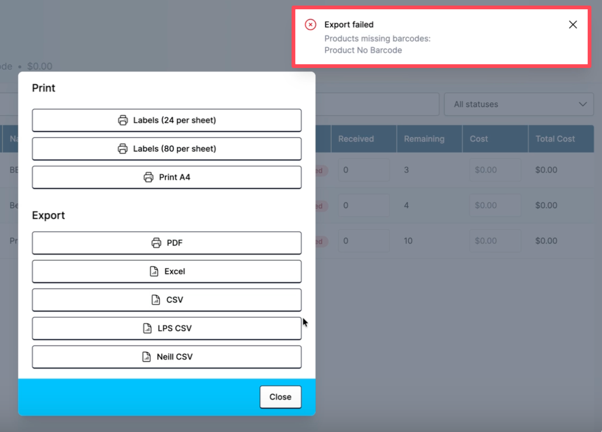Click file icon beside Excel
Image resolution: width=602 pixels, height=432 pixels.
pos(154,271)
